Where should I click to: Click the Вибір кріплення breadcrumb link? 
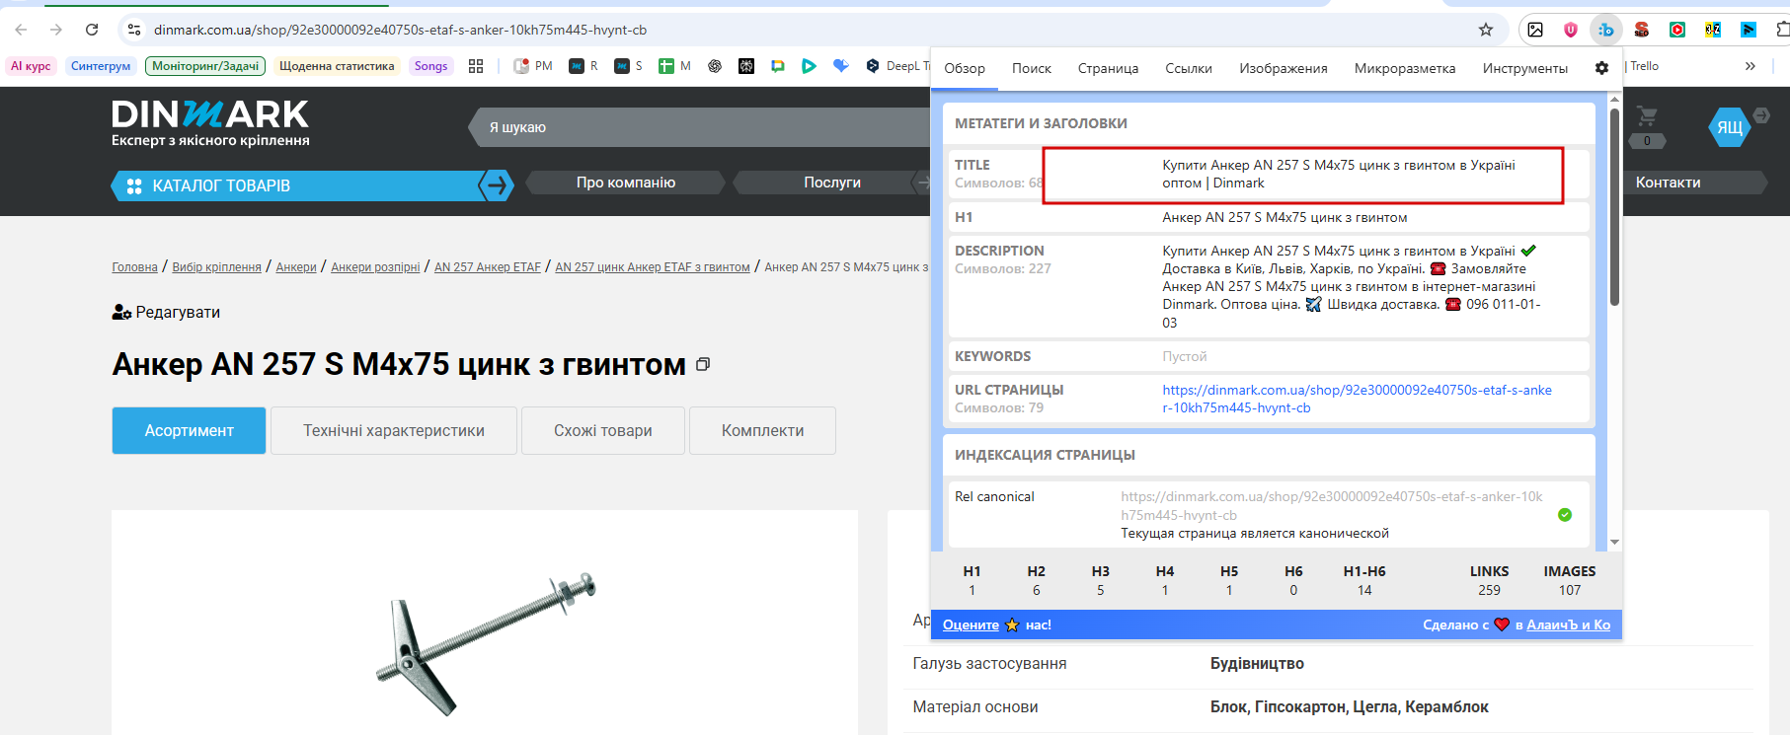point(216,267)
